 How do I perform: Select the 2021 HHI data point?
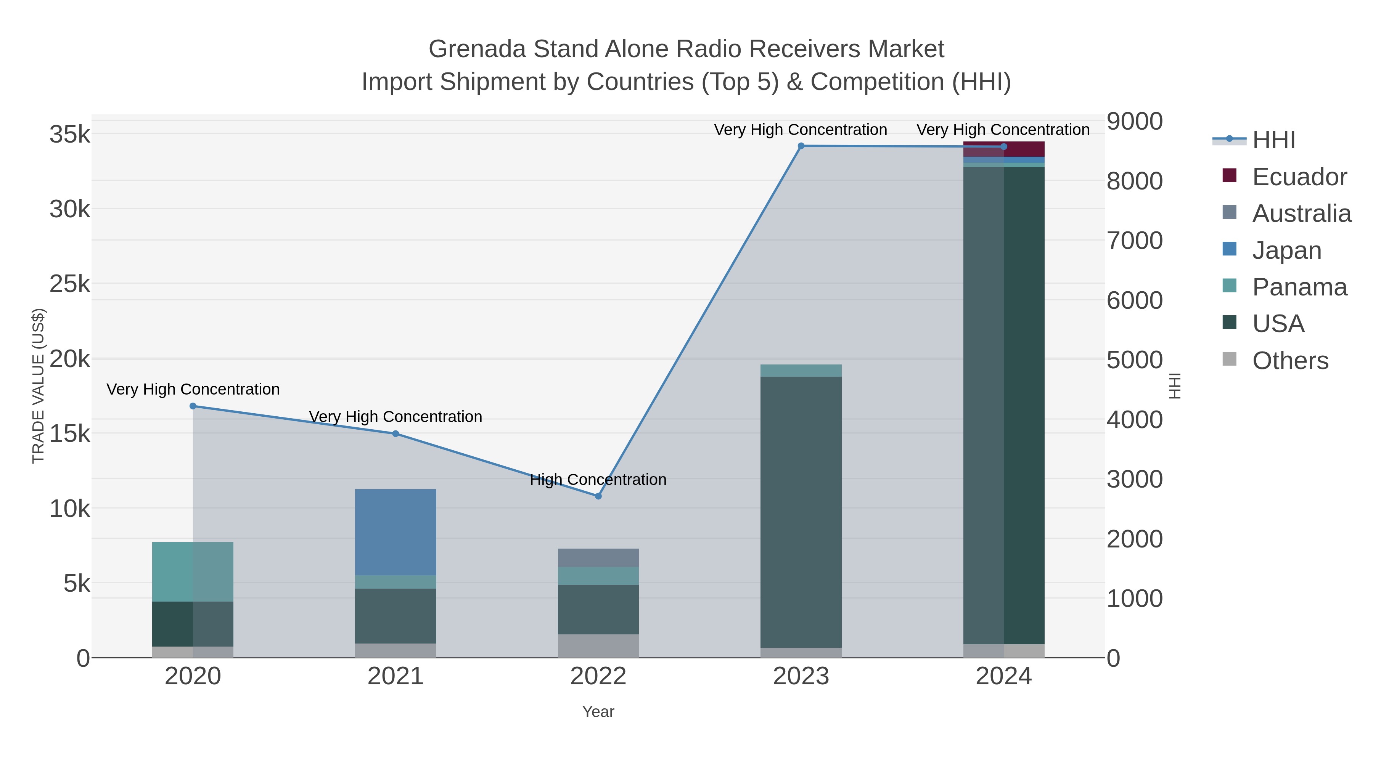[x=396, y=434]
